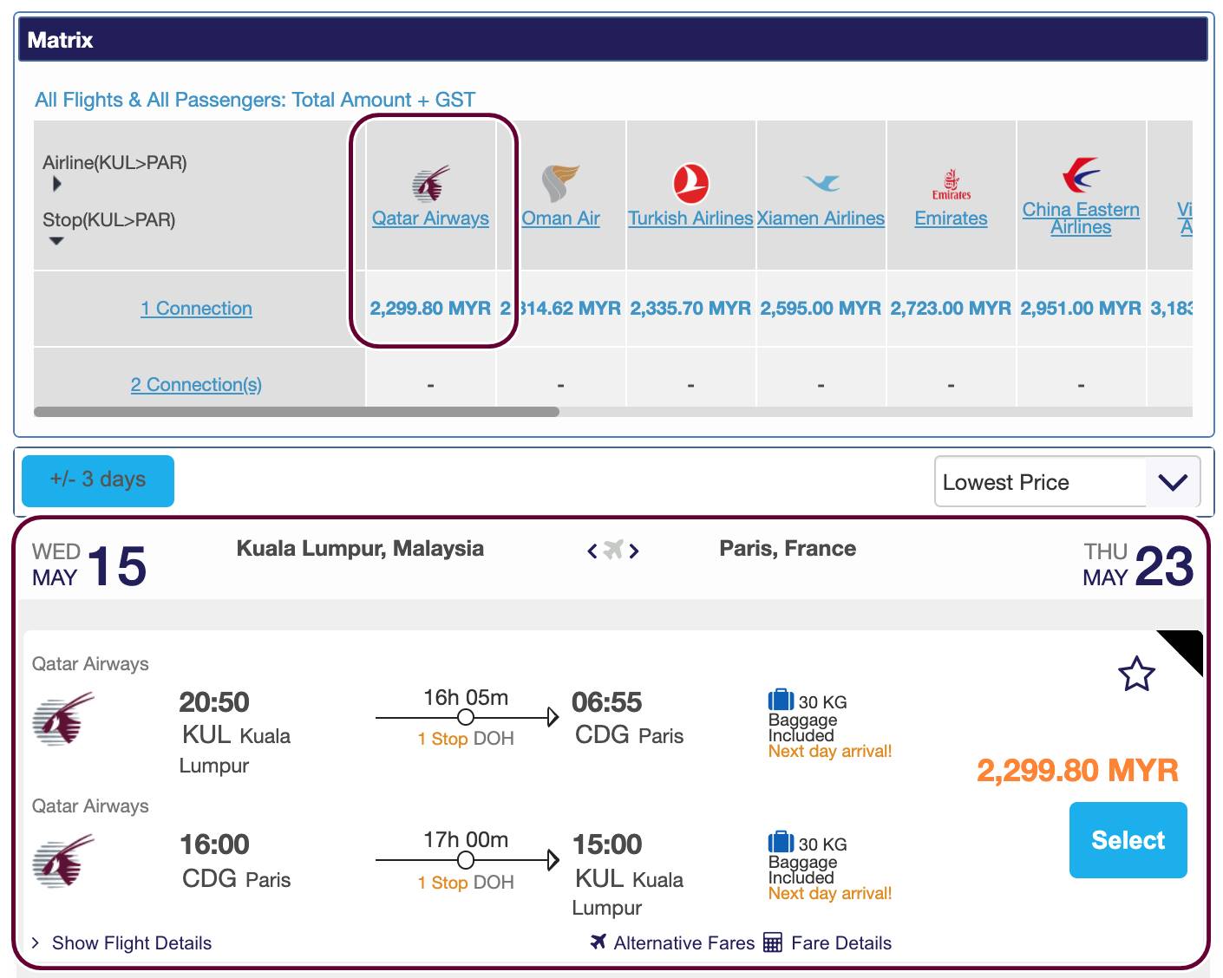1223x978 pixels.
Task: Open the Turkish Airlines matrix link
Action: pos(690,218)
